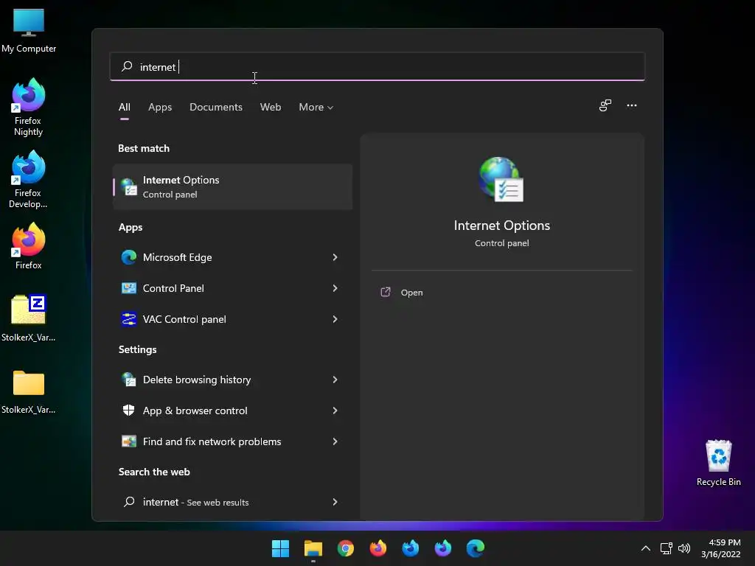The width and height of the screenshot is (755, 566).
Task: Switch to Documents search tab
Action: [x=216, y=108]
